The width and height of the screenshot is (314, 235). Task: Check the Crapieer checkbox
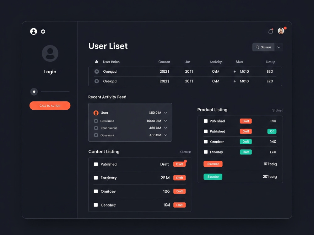205,142
